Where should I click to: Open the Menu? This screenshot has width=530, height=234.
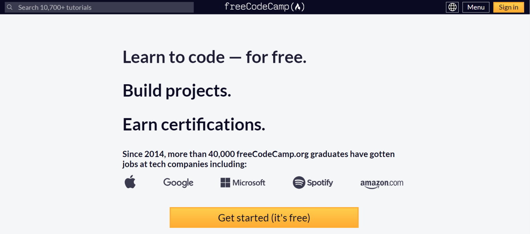(x=476, y=7)
